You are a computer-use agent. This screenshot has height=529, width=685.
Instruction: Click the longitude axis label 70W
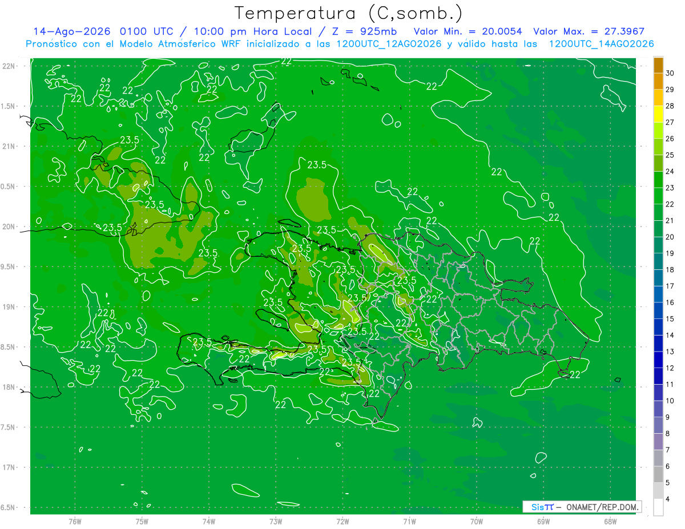tap(477, 522)
